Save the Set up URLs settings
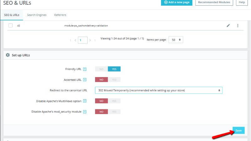The width and height of the screenshot is (251, 141). click(238, 130)
